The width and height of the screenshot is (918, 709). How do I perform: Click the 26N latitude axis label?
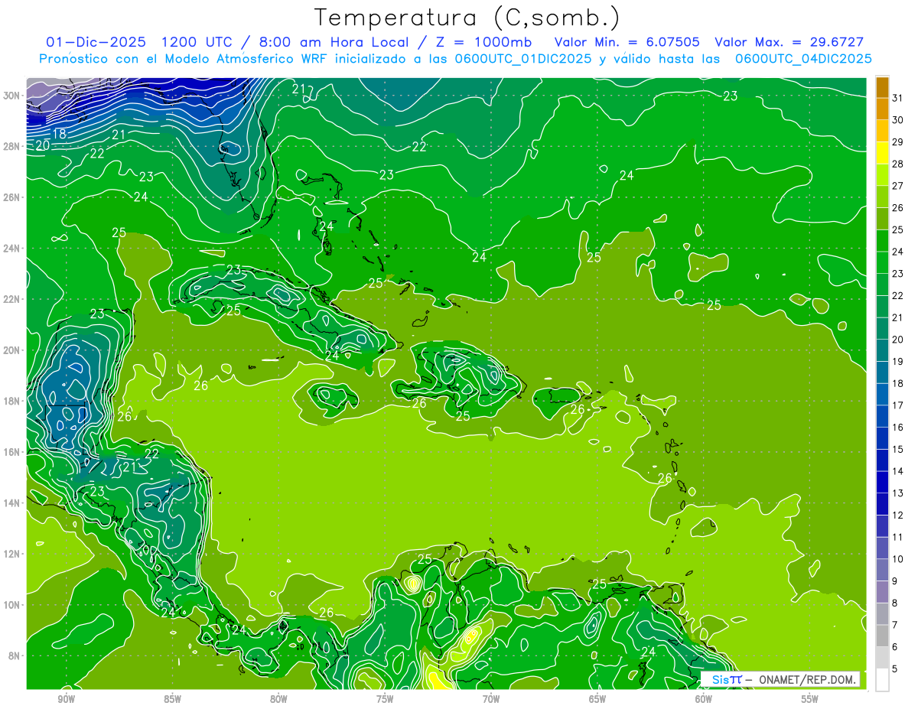click(x=13, y=197)
